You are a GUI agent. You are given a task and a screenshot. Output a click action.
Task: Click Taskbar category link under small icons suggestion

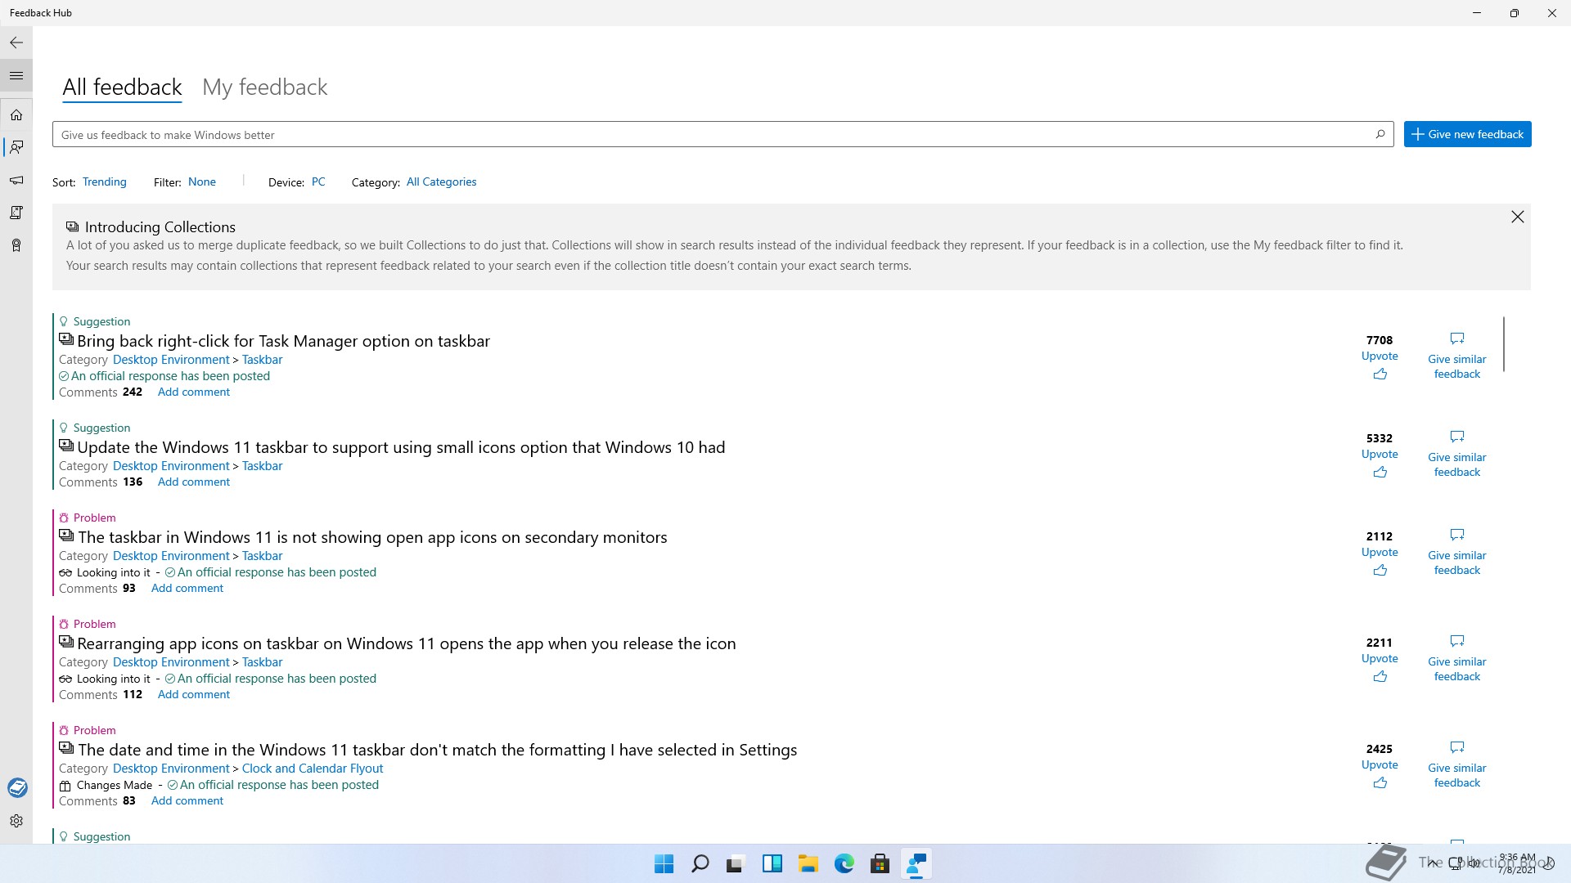click(263, 466)
